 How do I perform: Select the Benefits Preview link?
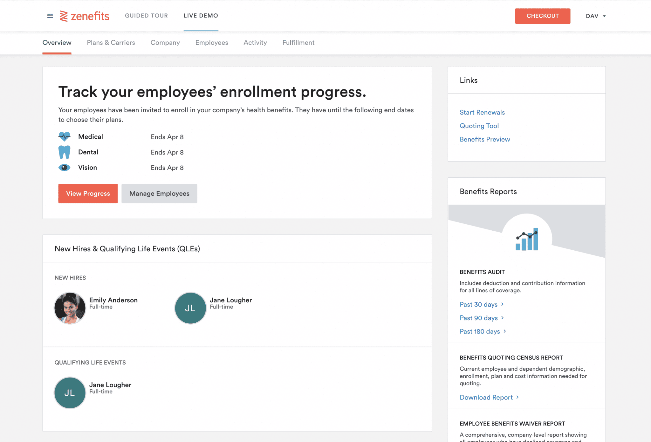point(484,139)
